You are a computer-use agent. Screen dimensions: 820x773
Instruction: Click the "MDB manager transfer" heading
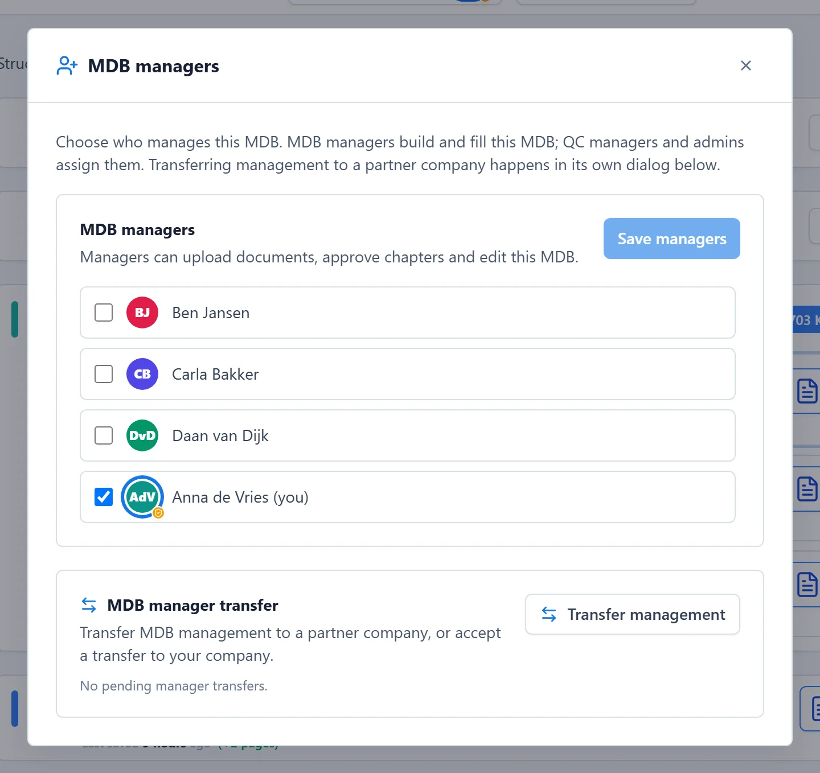192,605
